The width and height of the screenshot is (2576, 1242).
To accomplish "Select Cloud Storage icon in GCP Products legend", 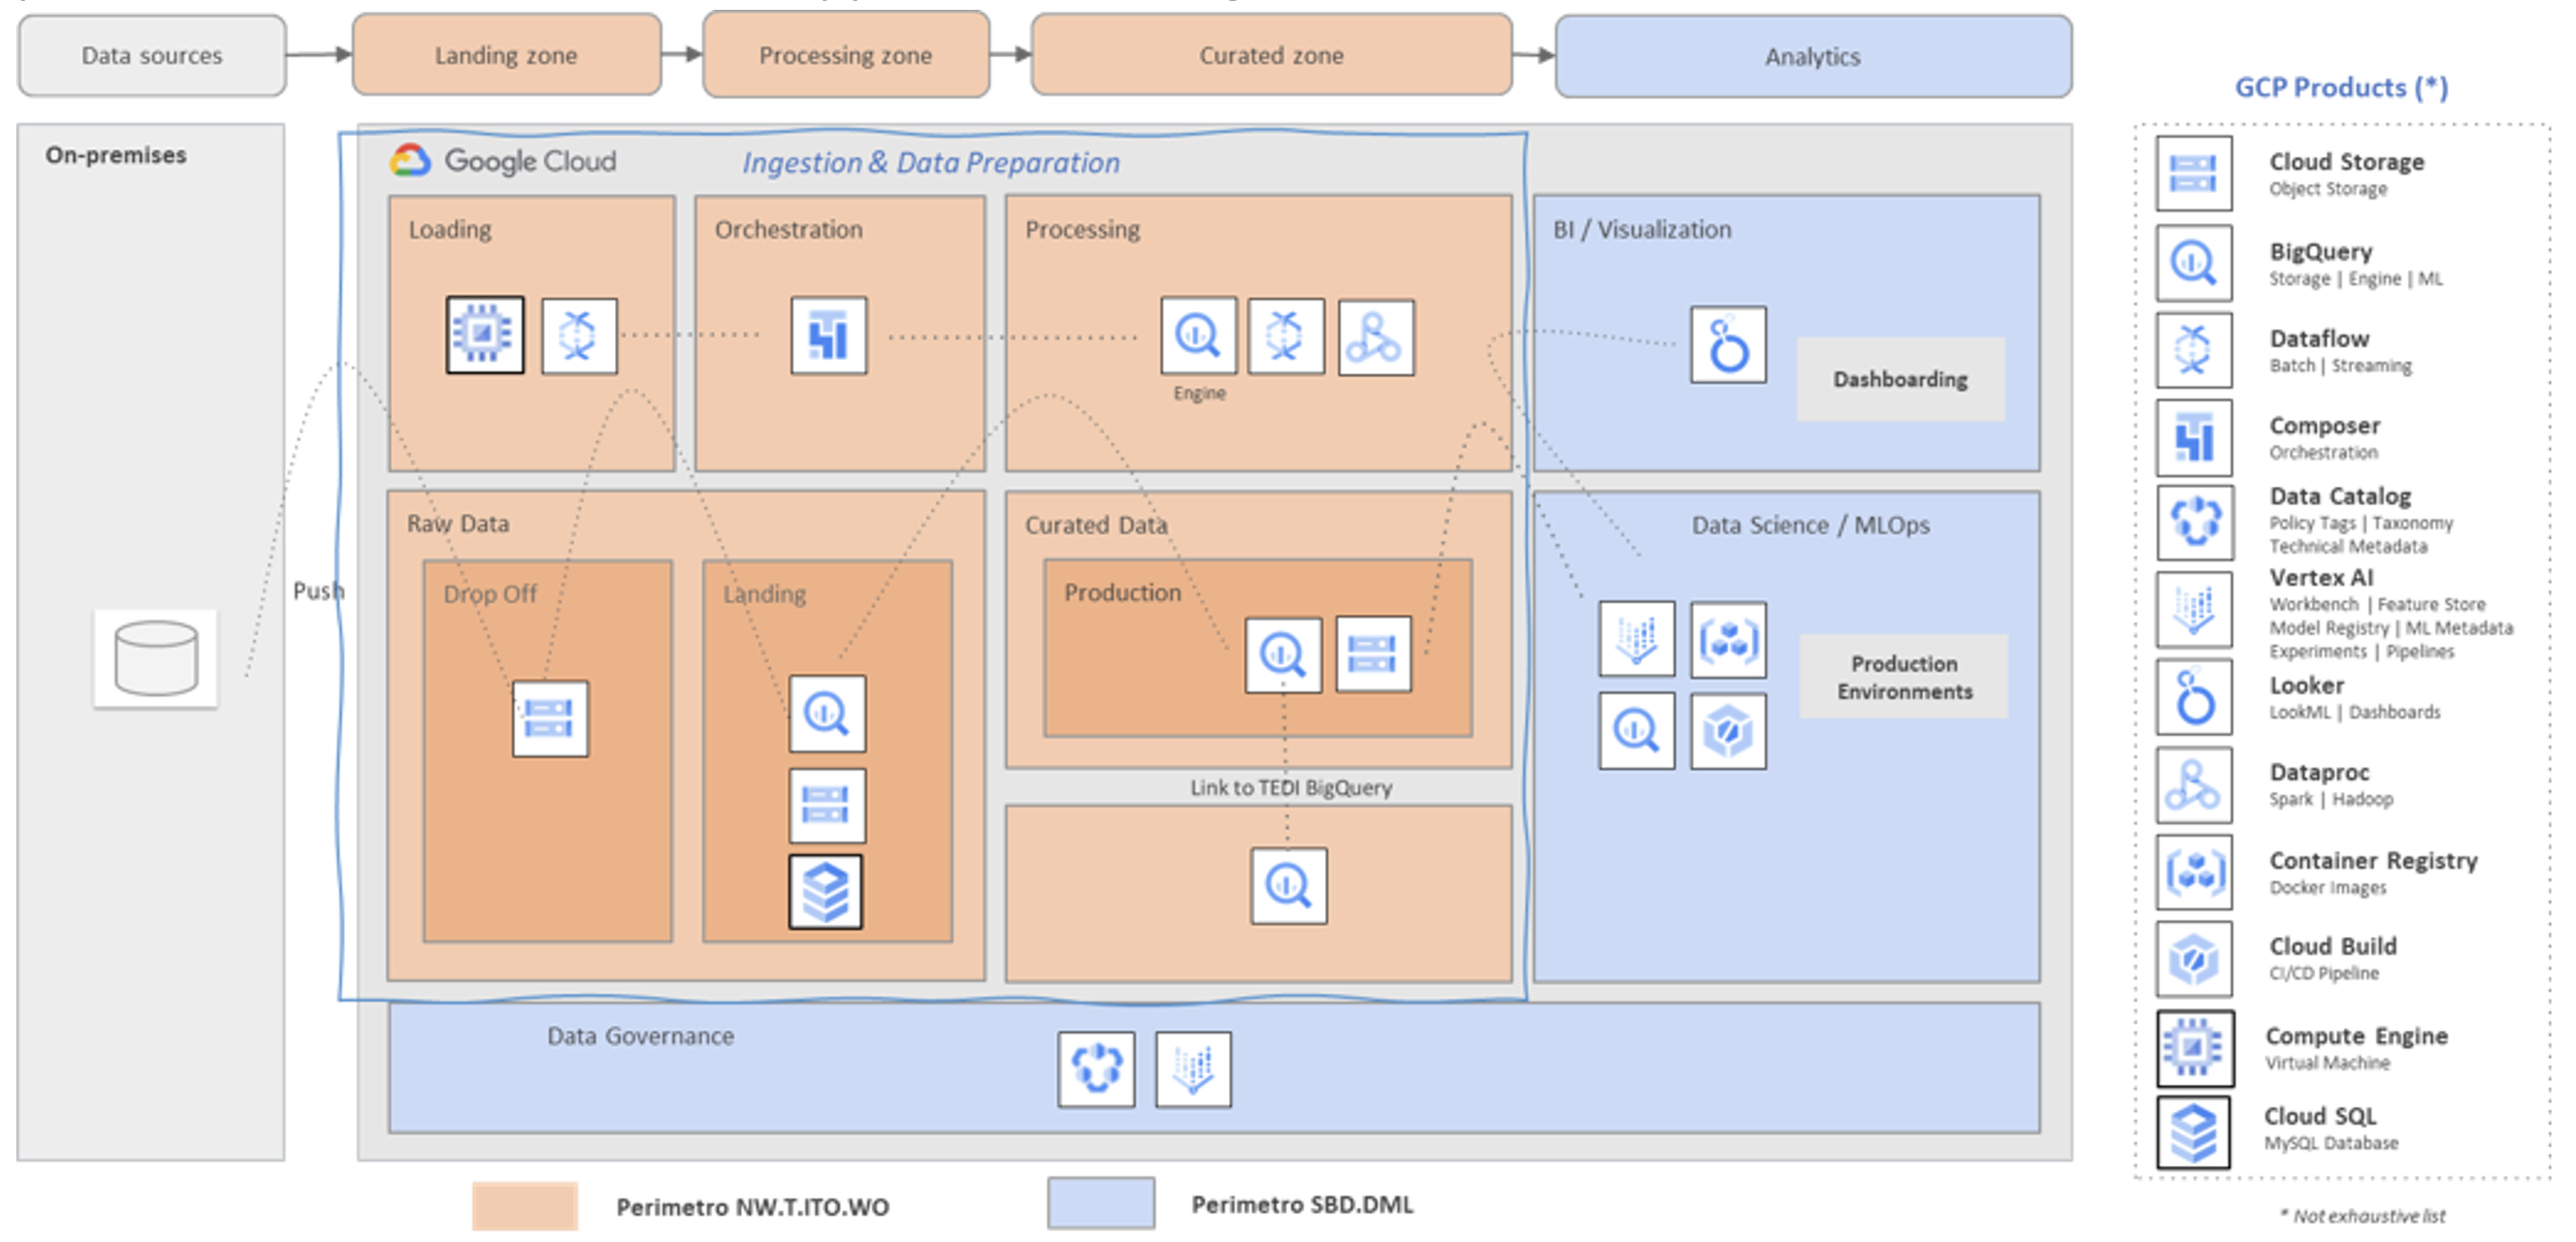I will coord(2194,174).
